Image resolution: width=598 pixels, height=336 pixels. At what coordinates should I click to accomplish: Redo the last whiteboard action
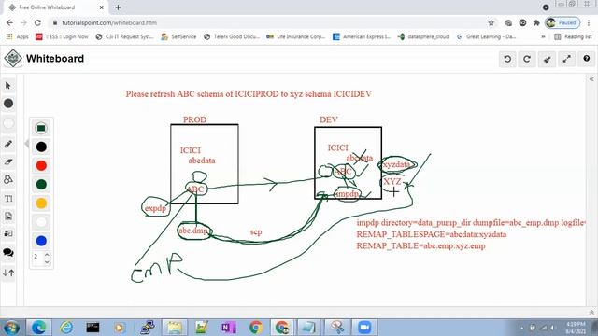[x=527, y=59]
